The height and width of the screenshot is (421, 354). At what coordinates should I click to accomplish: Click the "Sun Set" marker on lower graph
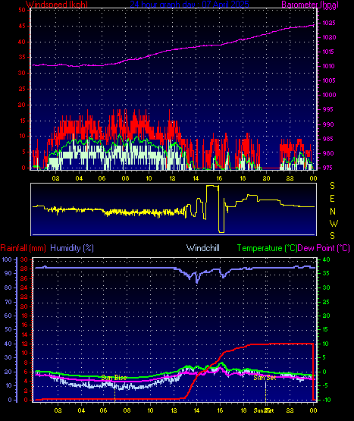point(265,378)
